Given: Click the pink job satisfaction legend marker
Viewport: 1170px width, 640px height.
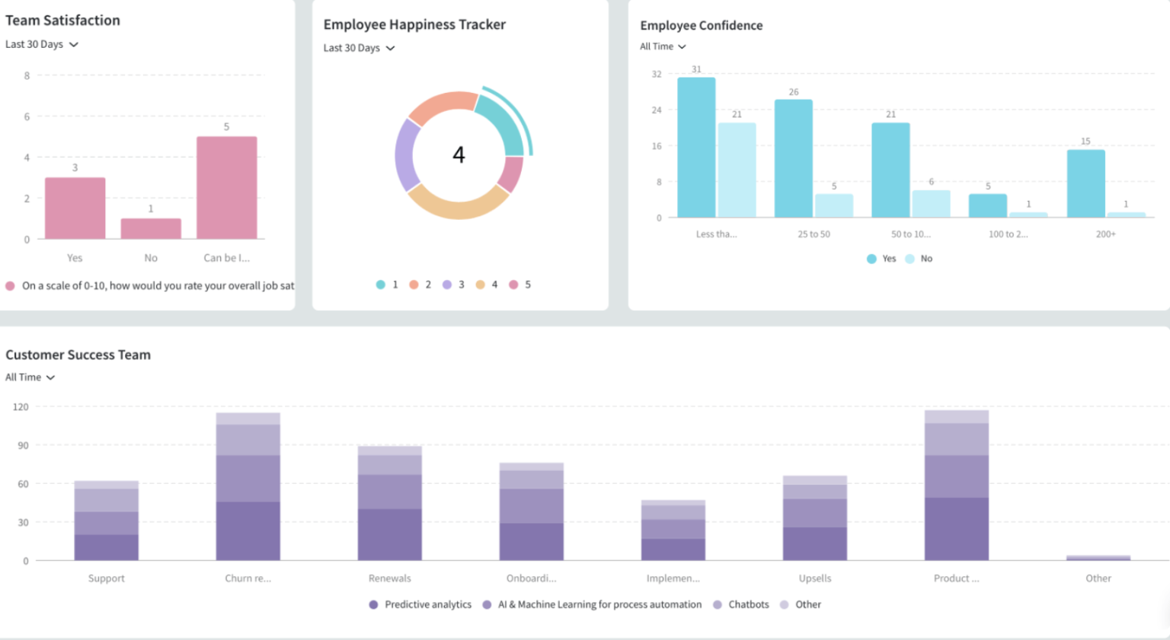Looking at the screenshot, I should [x=11, y=285].
